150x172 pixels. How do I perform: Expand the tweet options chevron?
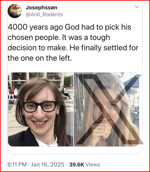[137, 7]
